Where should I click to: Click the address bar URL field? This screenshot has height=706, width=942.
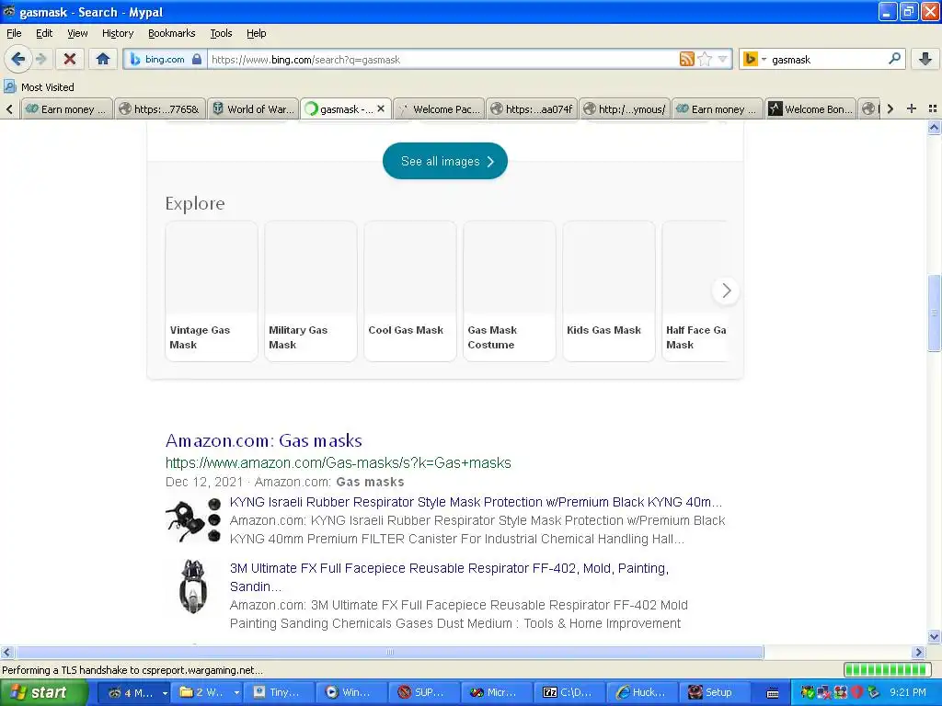point(443,60)
